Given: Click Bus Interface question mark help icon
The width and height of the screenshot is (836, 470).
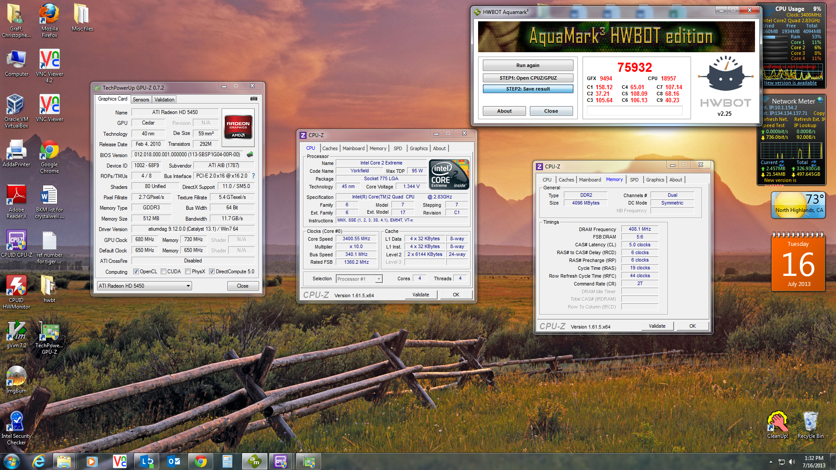Looking at the screenshot, I should (253, 176).
